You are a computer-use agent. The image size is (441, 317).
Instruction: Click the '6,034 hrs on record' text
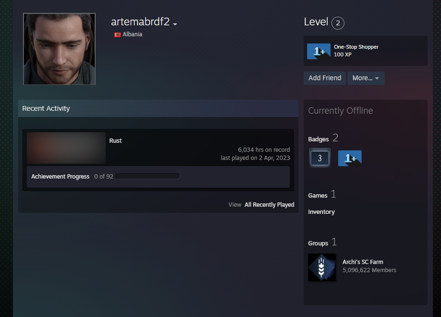tap(264, 149)
